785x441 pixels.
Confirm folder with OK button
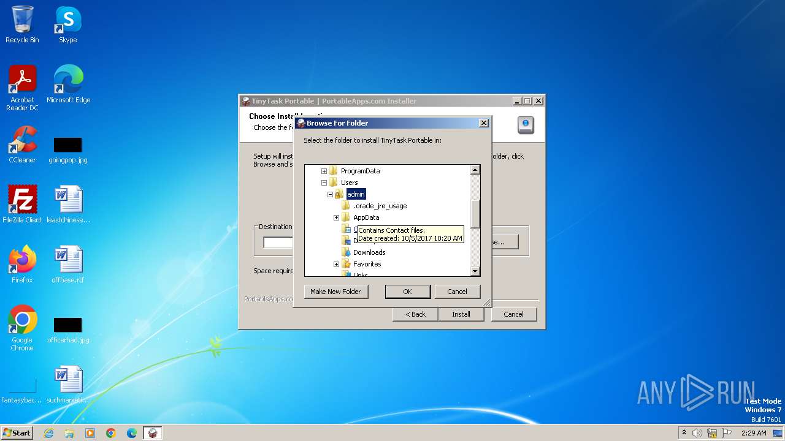[x=407, y=292]
